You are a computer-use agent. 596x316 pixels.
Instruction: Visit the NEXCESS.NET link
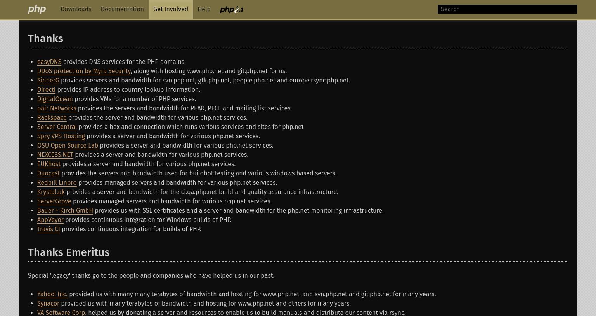55,155
